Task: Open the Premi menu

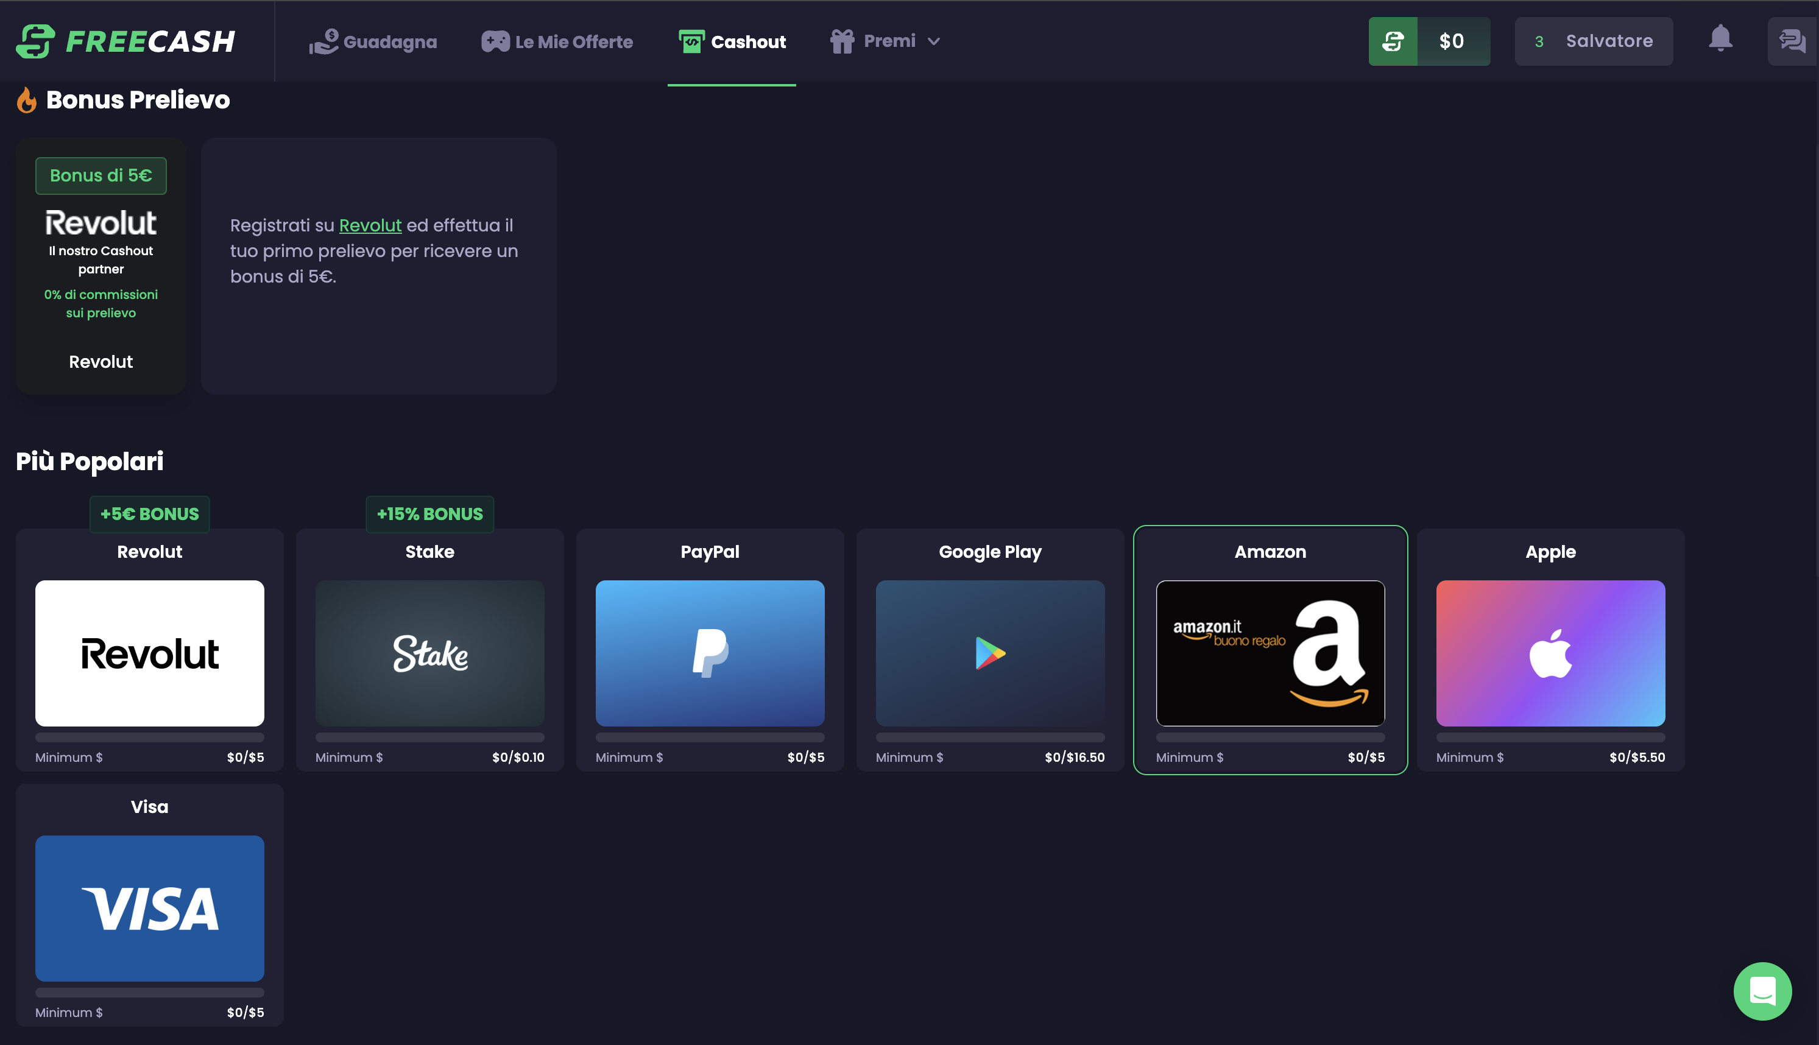Action: [885, 41]
